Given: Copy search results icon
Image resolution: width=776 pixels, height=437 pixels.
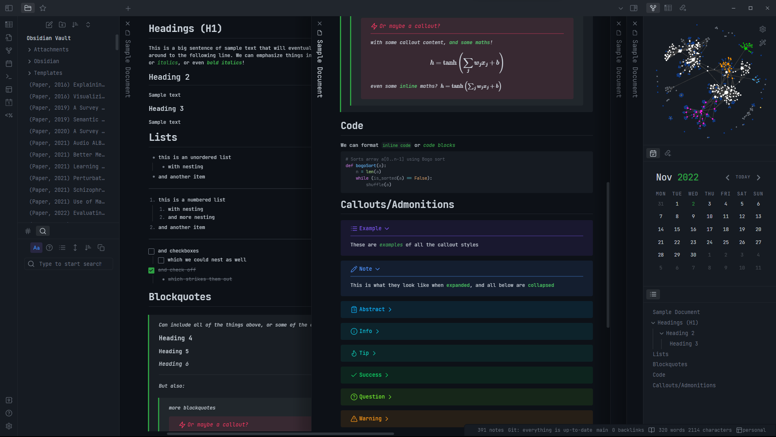Looking at the screenshot, I should pos(101,248).
